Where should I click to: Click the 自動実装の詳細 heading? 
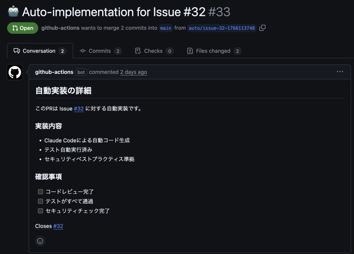(63, 90)
